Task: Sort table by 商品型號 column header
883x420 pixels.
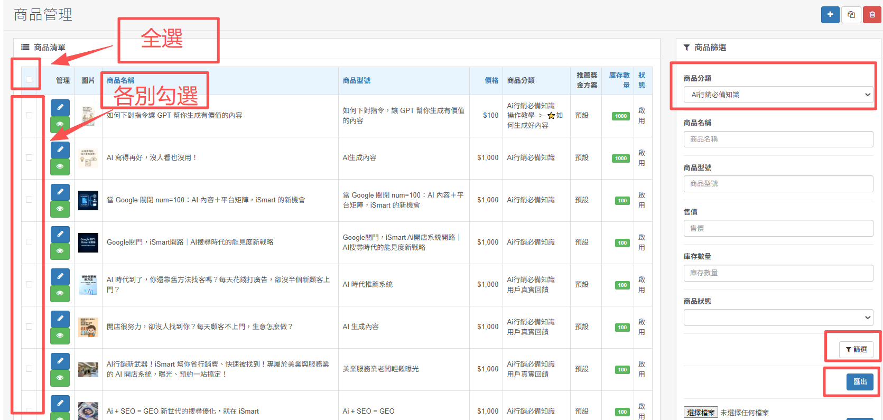Action: coord(356,80)
